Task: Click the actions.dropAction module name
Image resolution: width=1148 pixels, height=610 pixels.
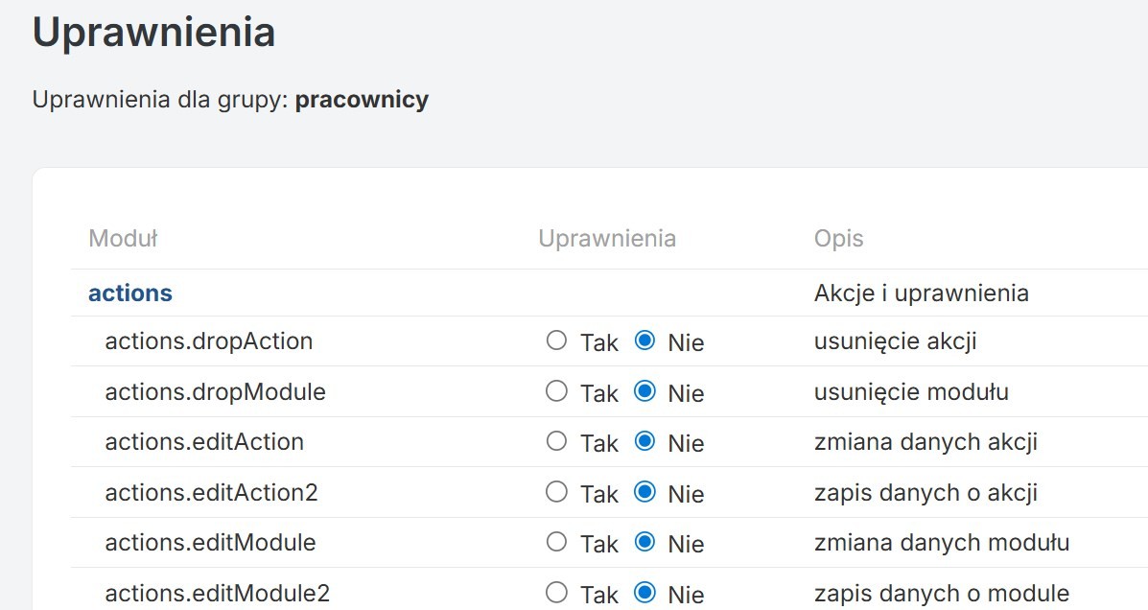Action: tap(208, 341)
